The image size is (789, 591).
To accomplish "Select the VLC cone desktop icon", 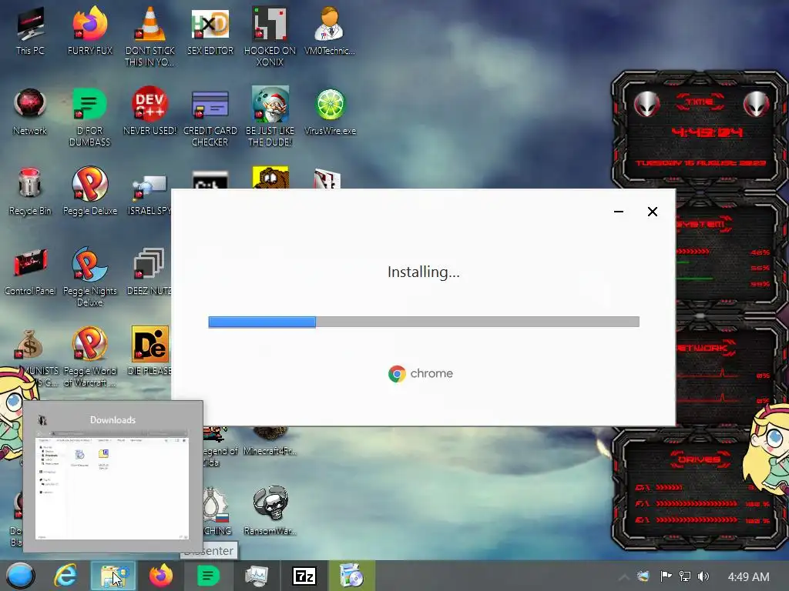I will pyautogui.click(x=150, y=36).
